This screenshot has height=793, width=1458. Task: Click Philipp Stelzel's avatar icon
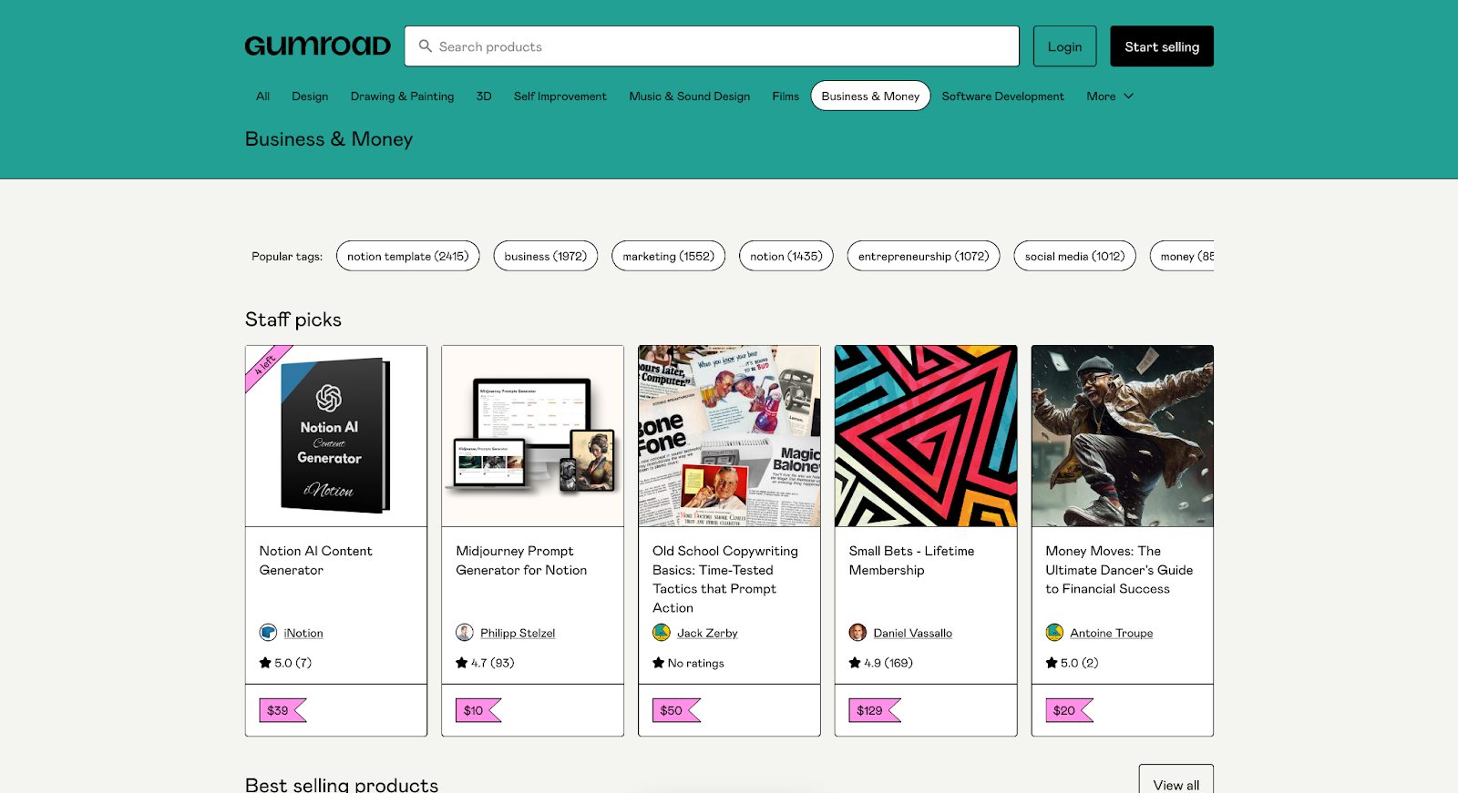pyautogui.click(x=465, y=633)
